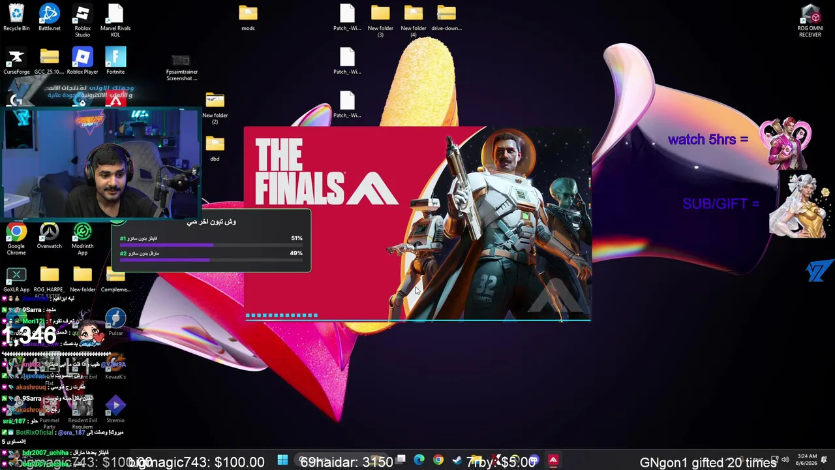Open Microsoft Edge from the taskbar
The width and height of the screenshot is (835, 470).
tap(419, 461)
